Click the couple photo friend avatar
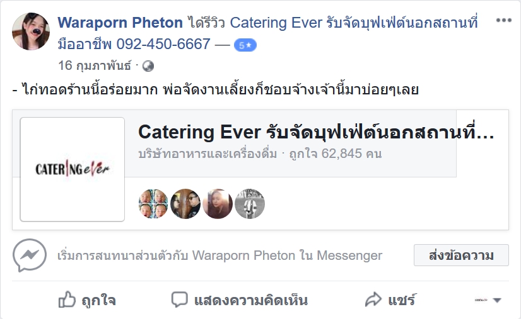 pos(185,204)
